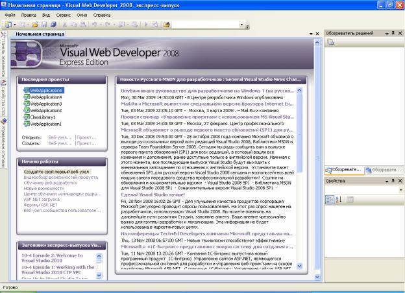This screenshot has width=405, height=293.
Task: Click the Save All toolbar icon
Action: click(x=53, y=25)
